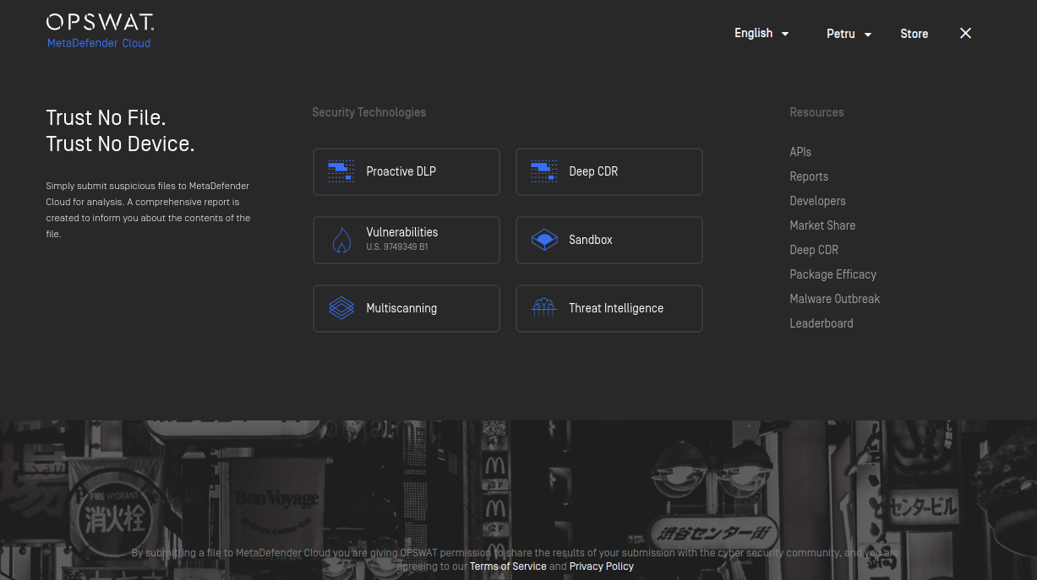Visit the Developers resource link

tap(817, 201)
